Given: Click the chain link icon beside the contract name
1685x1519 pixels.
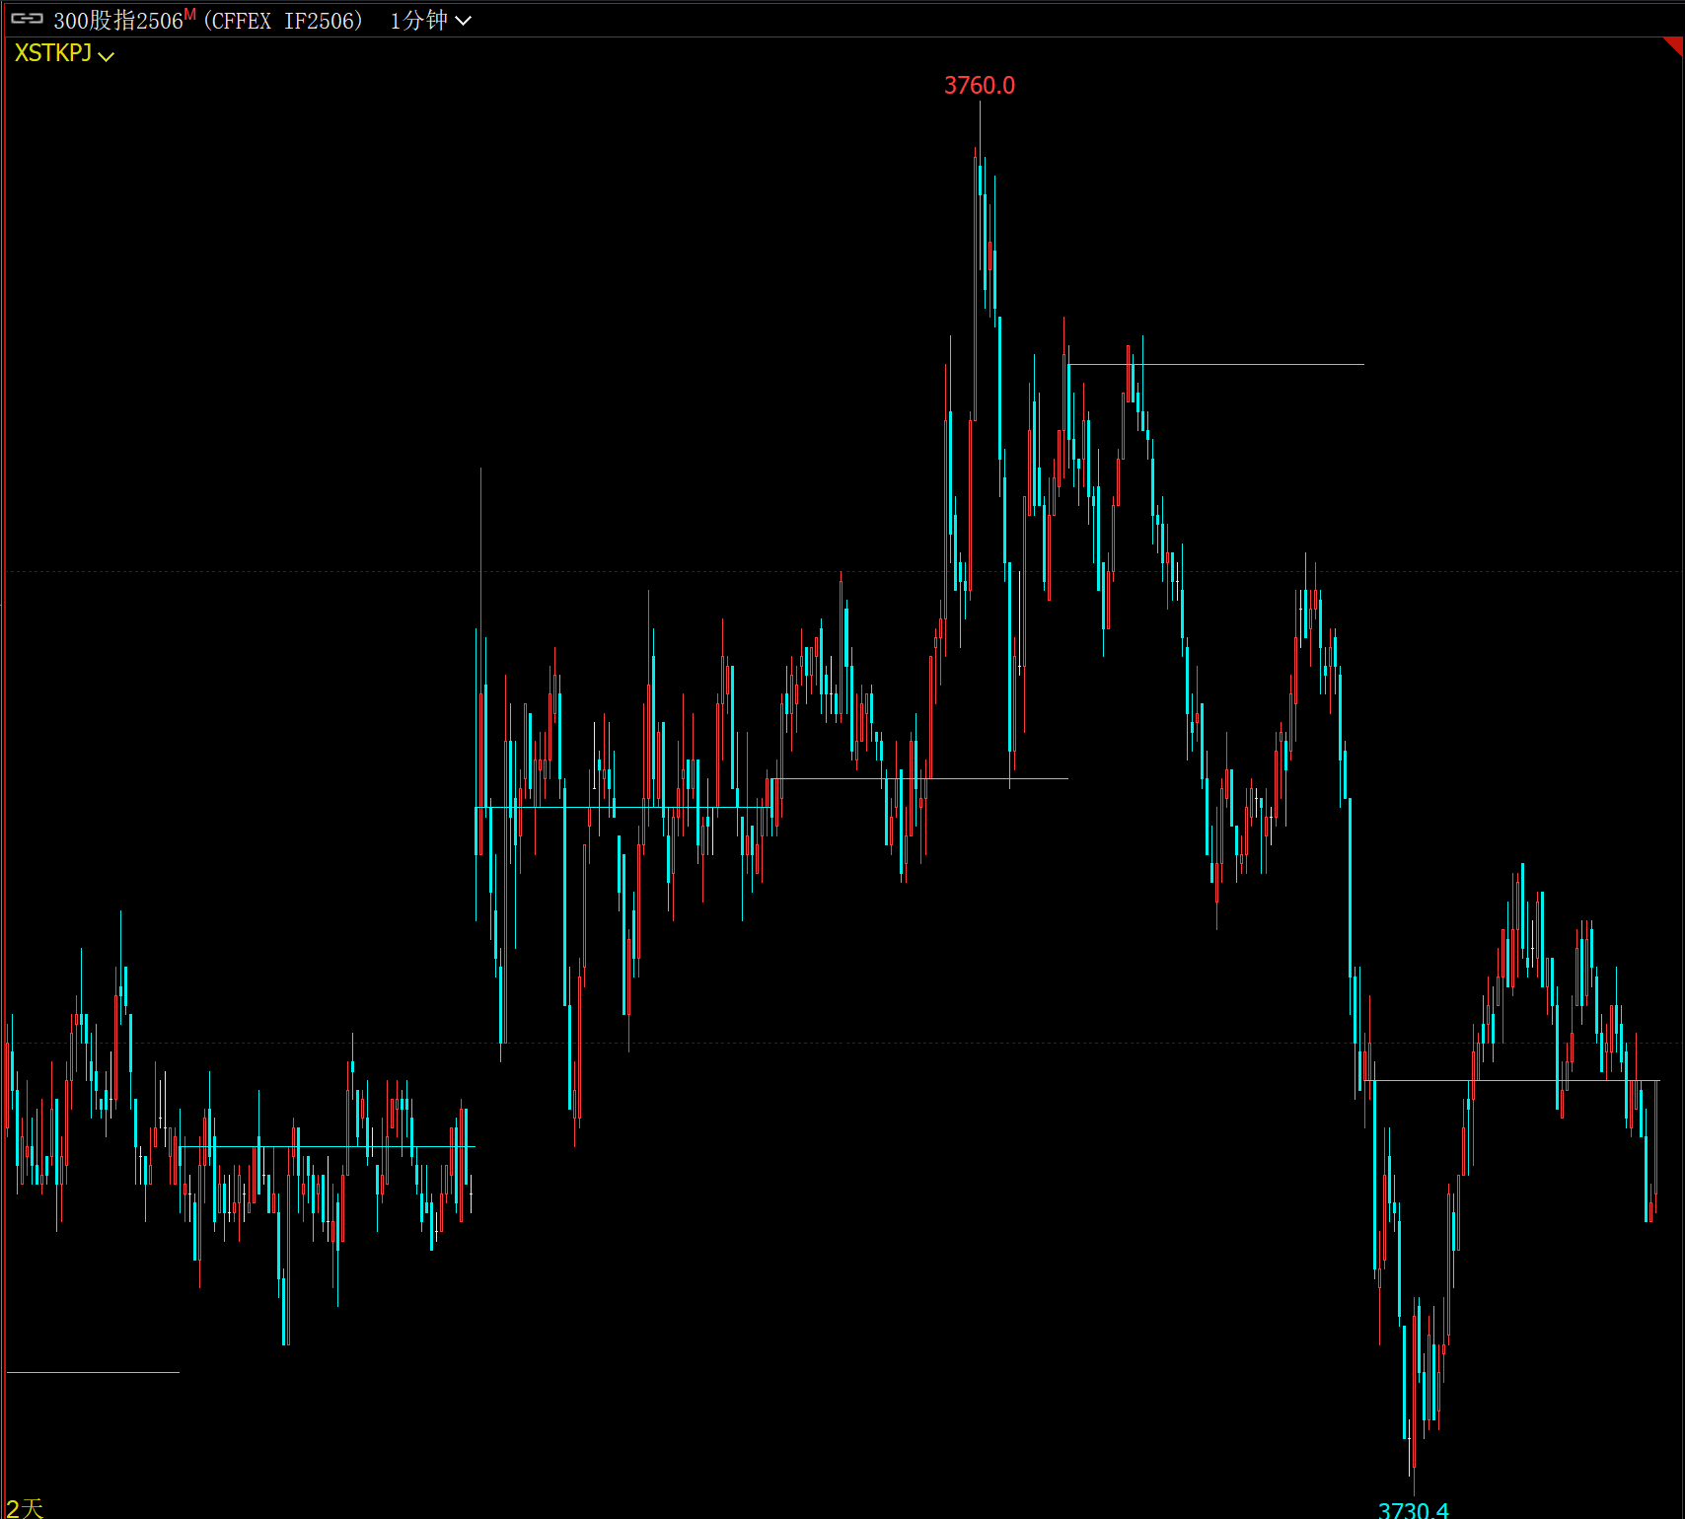Looking at the screenshot, I should [x=27, y=19].
